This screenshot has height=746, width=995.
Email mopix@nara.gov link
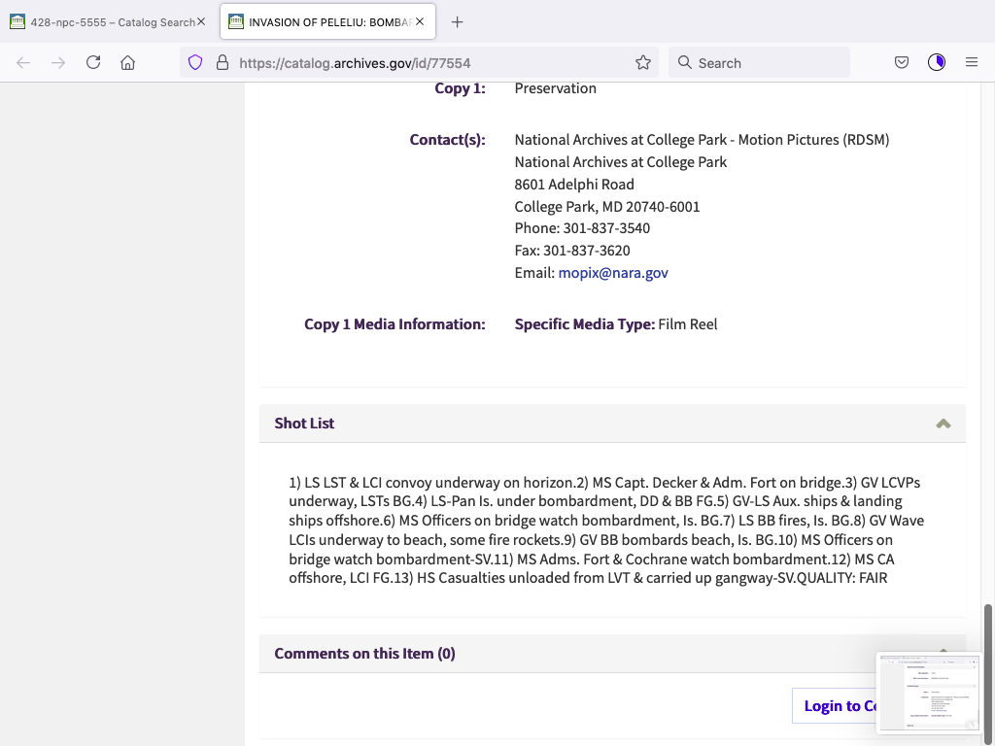613,273
